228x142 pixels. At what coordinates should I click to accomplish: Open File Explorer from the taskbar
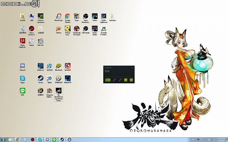[10, 140]
